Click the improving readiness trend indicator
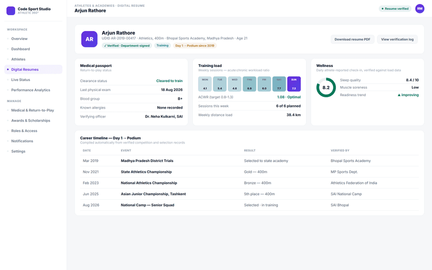The width and height of the screenshot is (432, 270). [408, 94]
